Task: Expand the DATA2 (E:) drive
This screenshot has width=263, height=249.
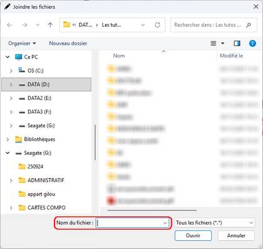Action: [11, 98]
